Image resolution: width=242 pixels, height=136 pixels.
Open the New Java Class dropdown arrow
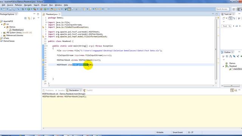(x=48, y=9)
